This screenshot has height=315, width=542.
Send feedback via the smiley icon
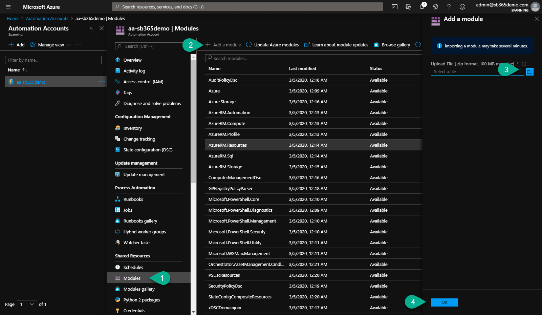[x=462, y=6]
